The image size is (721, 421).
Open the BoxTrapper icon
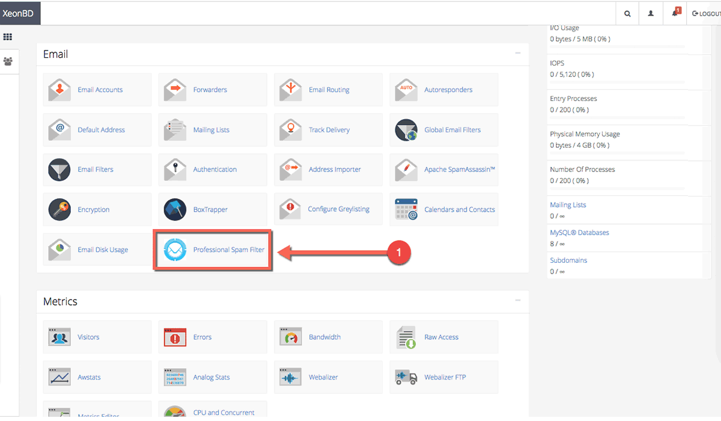point(175,209)
